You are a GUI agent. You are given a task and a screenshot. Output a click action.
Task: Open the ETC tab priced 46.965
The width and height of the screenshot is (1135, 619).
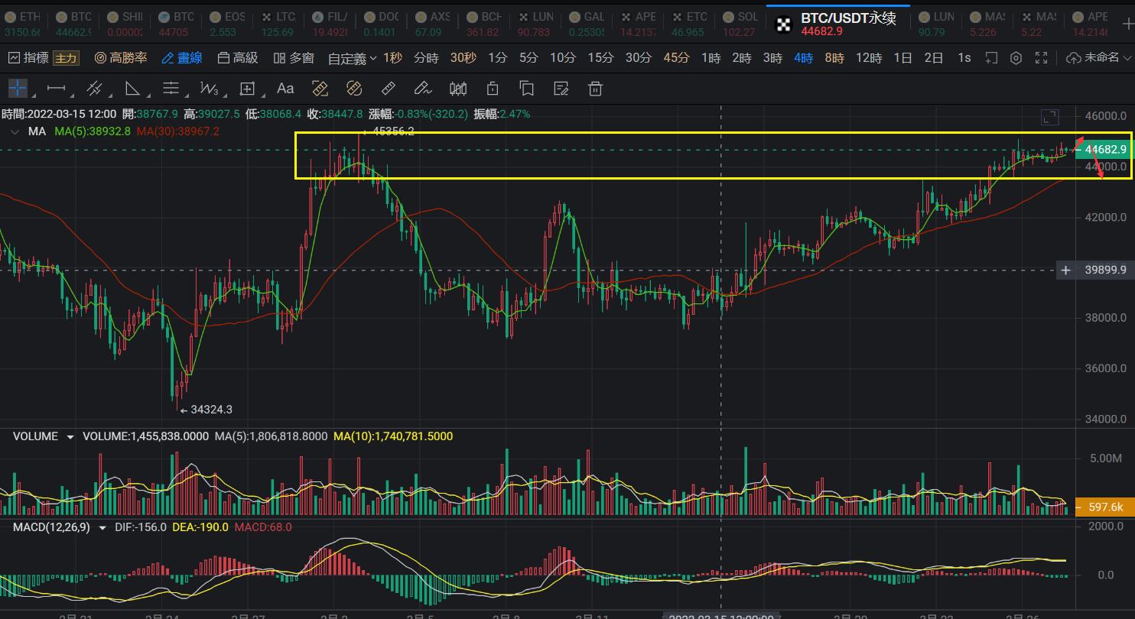click(688, 23)
